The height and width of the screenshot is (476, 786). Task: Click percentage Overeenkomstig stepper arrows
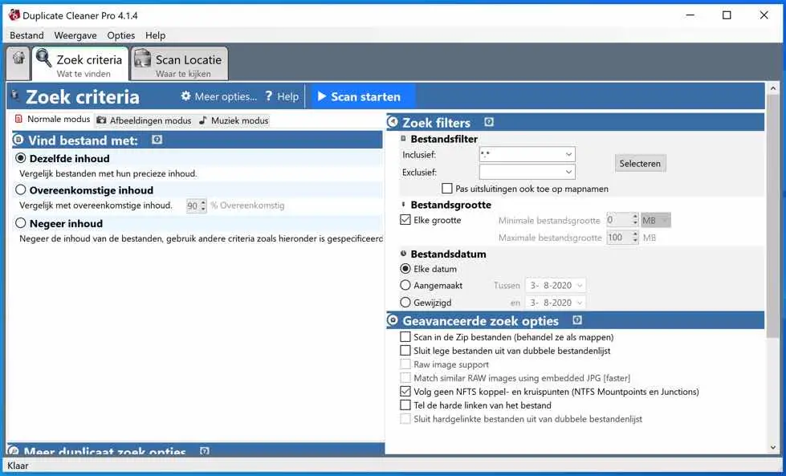pos(203,205)
